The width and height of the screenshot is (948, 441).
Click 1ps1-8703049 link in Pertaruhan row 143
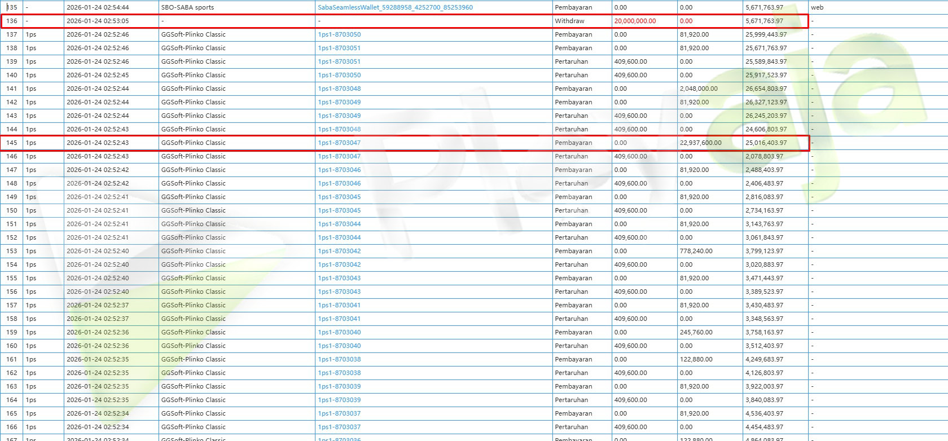(339, 116)
